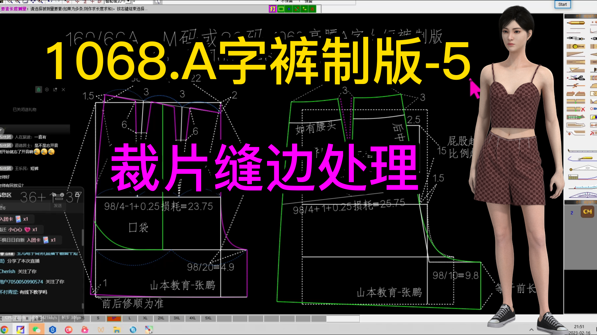Click the 发送 send button in the chat panel

click(x=58, y=206)
